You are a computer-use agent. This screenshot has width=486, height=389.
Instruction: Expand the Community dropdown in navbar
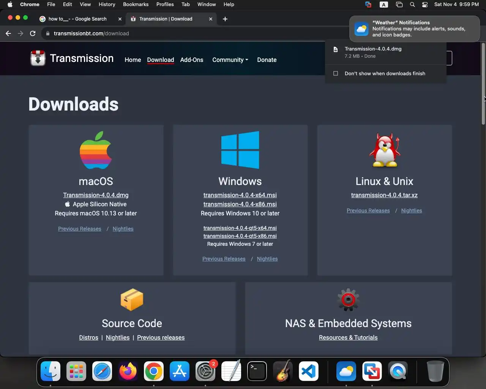(x=230, y=60)
